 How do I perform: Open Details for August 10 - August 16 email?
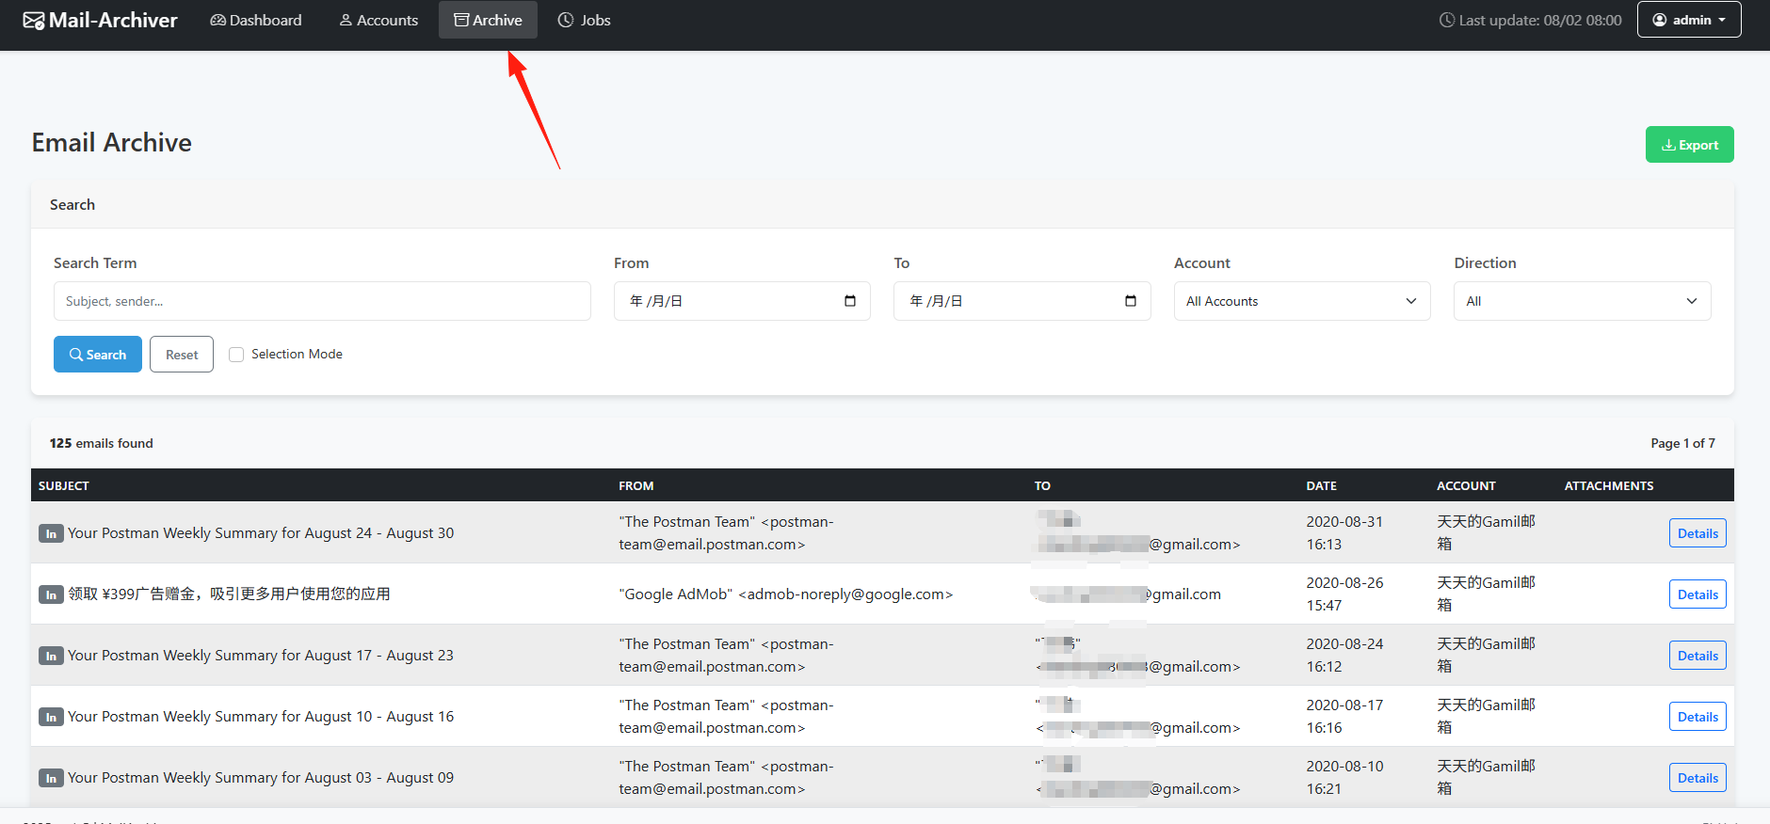[1698, 717]
